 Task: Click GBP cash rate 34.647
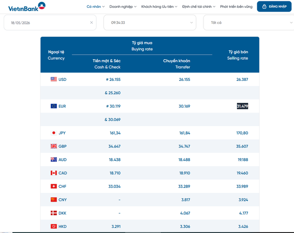pyautogui.click(x=114, y=146)
